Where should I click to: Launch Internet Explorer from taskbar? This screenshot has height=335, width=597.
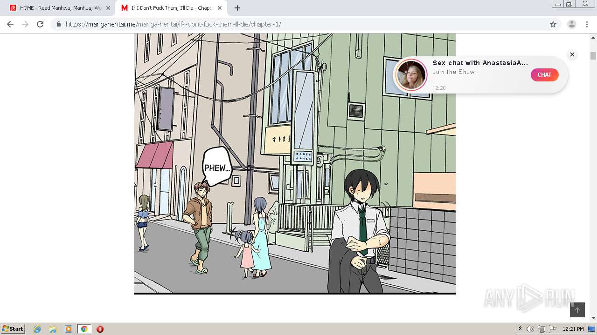click(x=37, y=329)
